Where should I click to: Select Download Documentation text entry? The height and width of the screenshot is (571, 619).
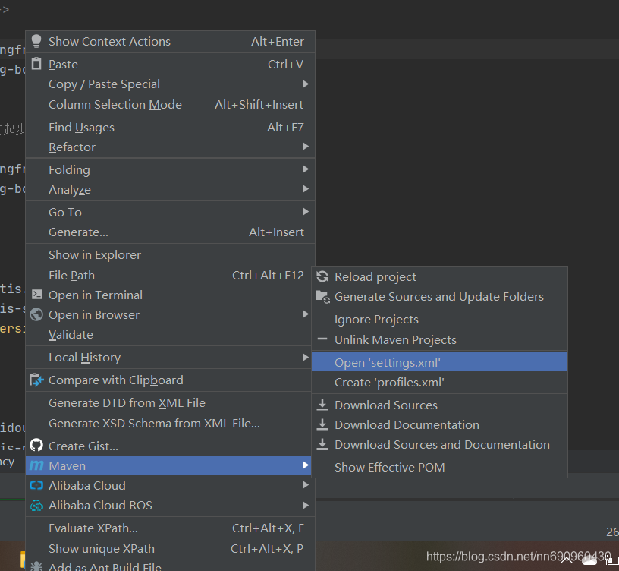407,424
